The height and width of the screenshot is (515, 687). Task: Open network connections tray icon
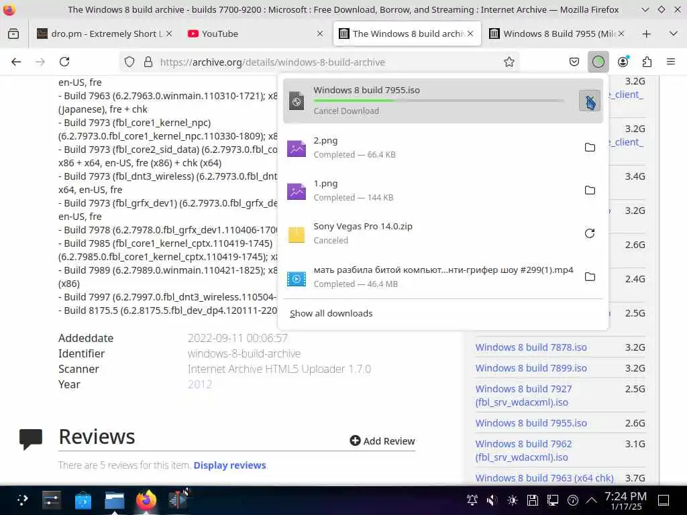coord(553,500)
